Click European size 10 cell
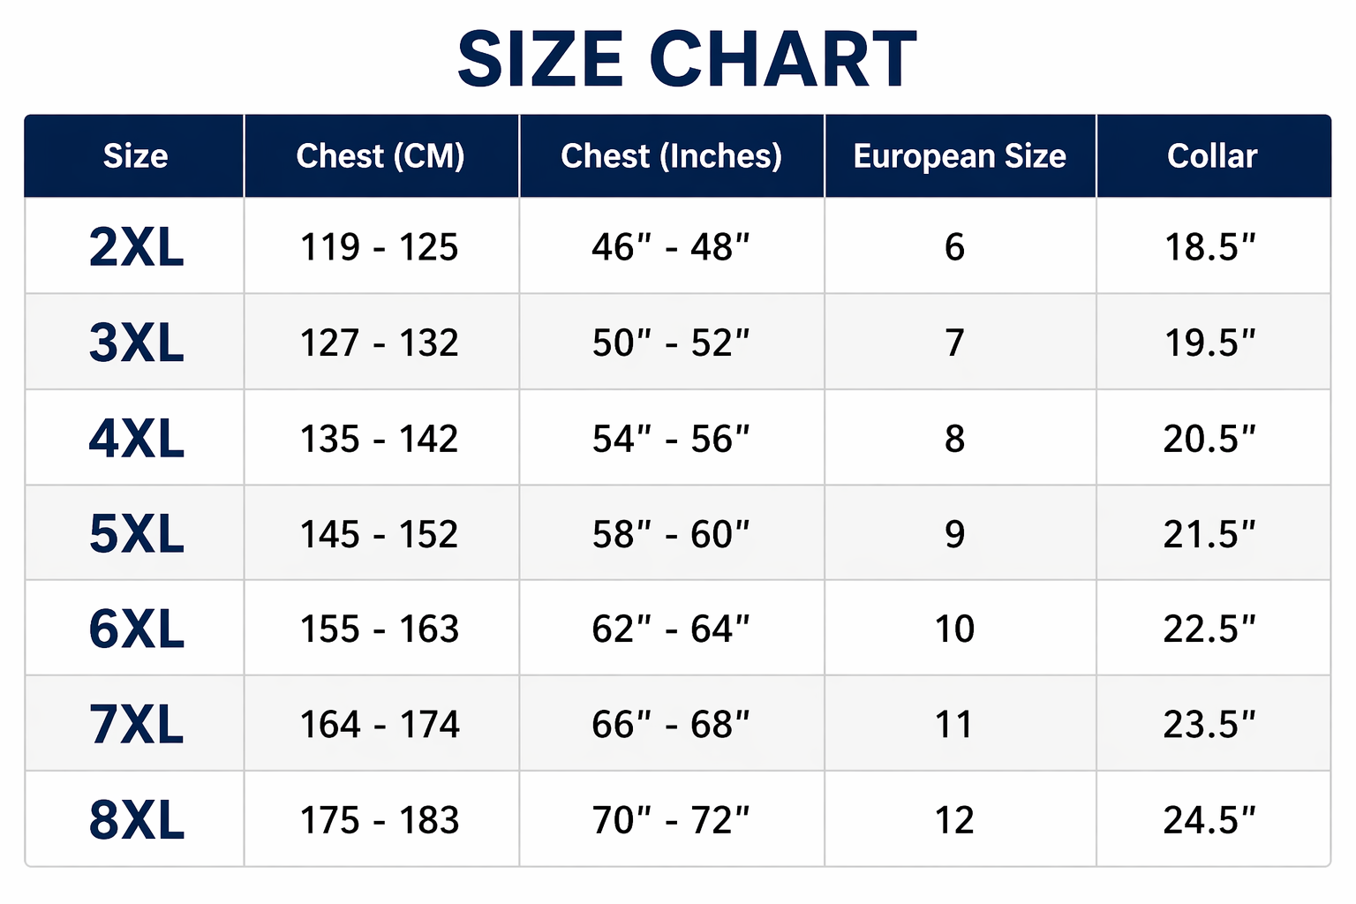Image resolution: width=1356 pixels, height=904 pixels. pyautogui.click(x=954, y=629)
